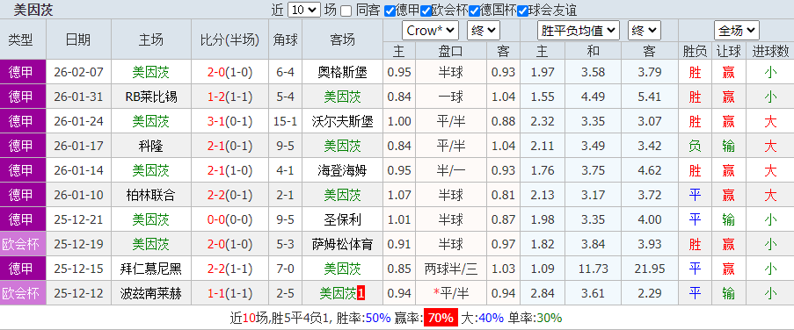
Task: Click the 主场 column header
Action: point(151,39)
